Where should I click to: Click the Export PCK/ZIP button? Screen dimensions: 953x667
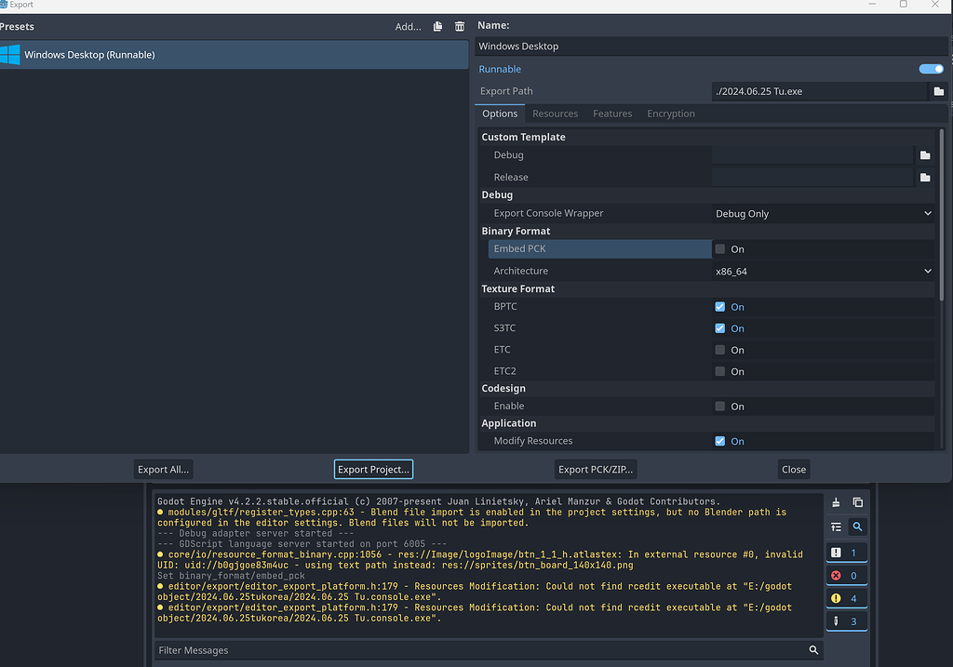click(x=595, y=469)
